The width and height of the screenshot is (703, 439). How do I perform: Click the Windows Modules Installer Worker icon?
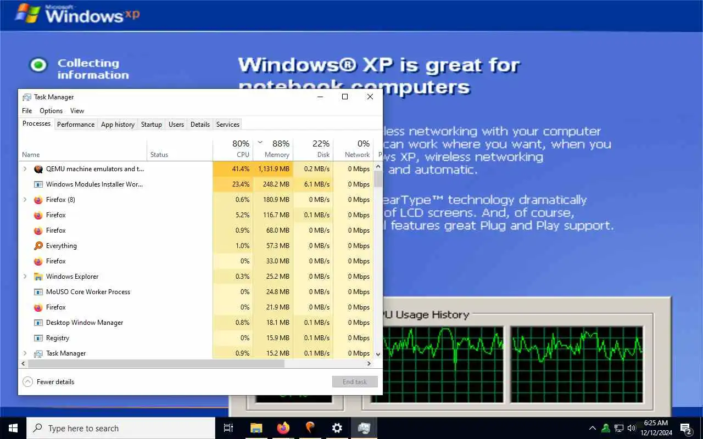38,184
